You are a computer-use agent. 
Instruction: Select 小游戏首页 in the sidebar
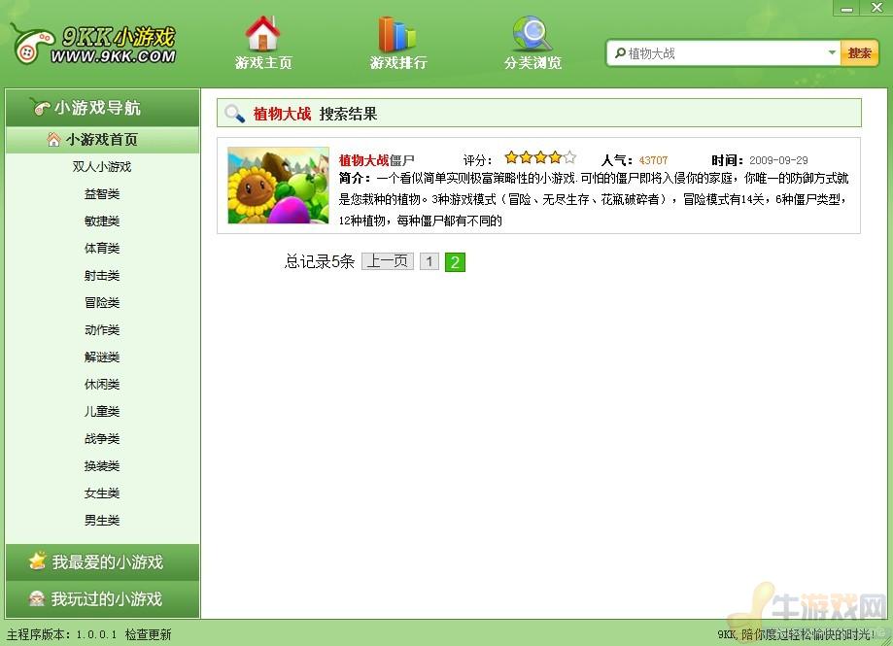[102, 140]
